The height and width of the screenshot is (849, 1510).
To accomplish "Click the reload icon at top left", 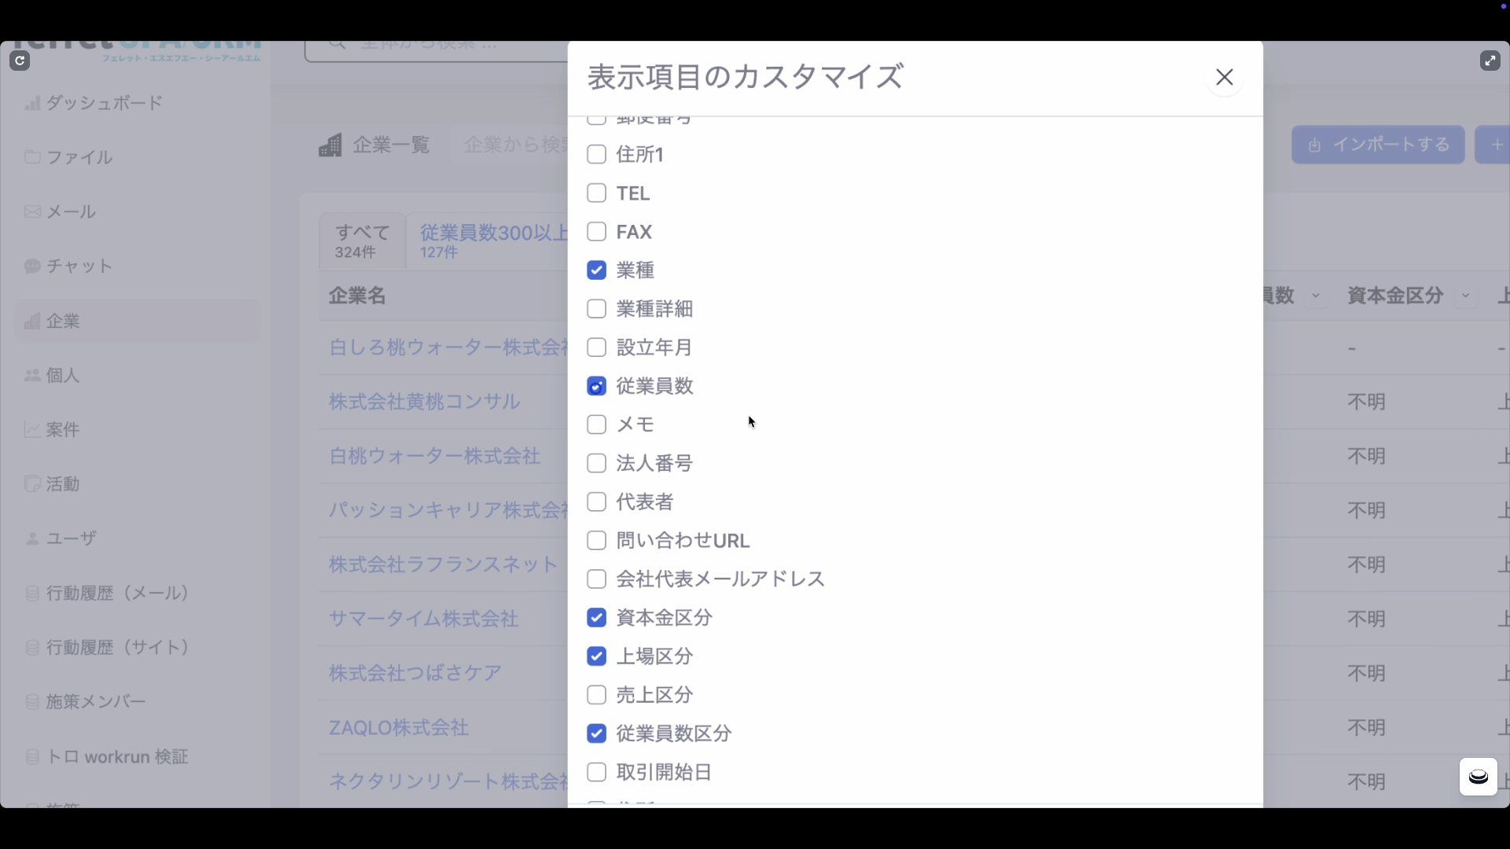I will pyautogui.click(x=20, y=61).
